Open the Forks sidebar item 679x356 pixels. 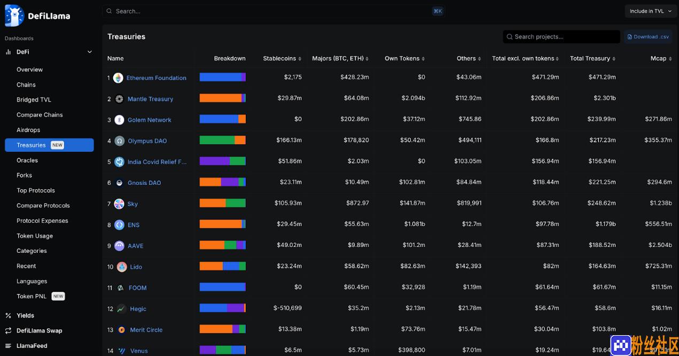24,175
